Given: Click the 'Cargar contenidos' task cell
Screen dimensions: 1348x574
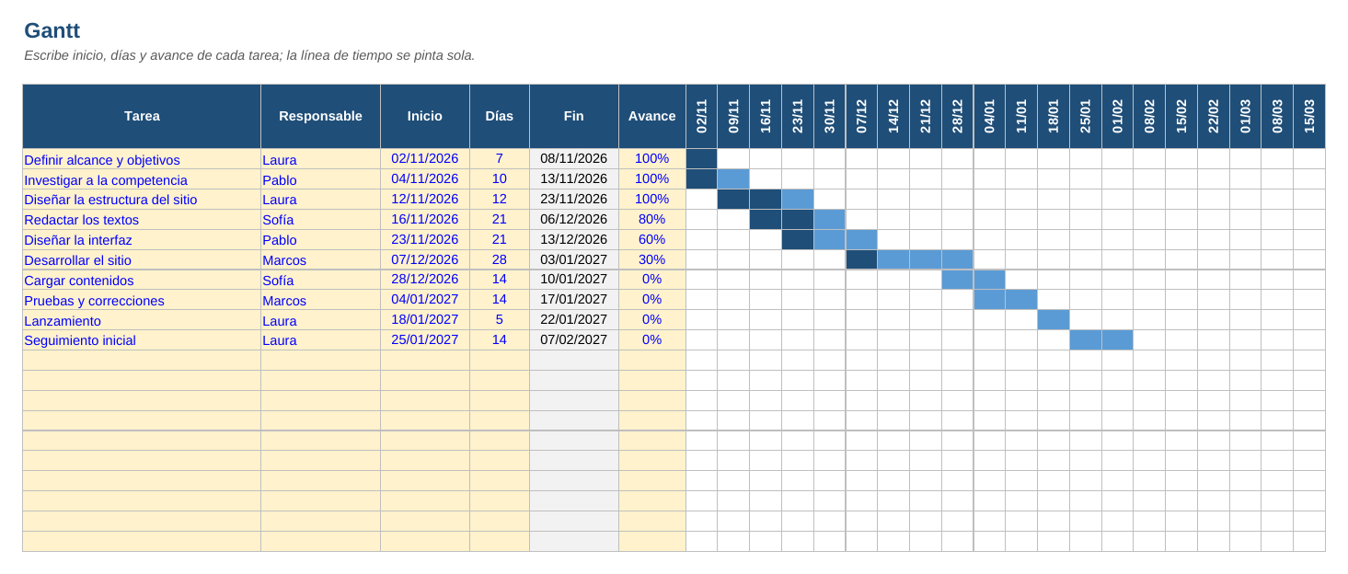Looking at the screenshot, I should tap(142, 280).
